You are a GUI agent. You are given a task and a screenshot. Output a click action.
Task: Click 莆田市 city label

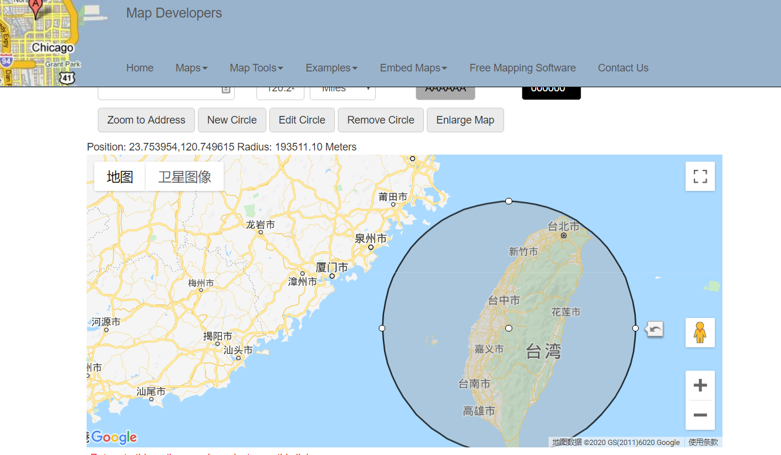[393, 197]
